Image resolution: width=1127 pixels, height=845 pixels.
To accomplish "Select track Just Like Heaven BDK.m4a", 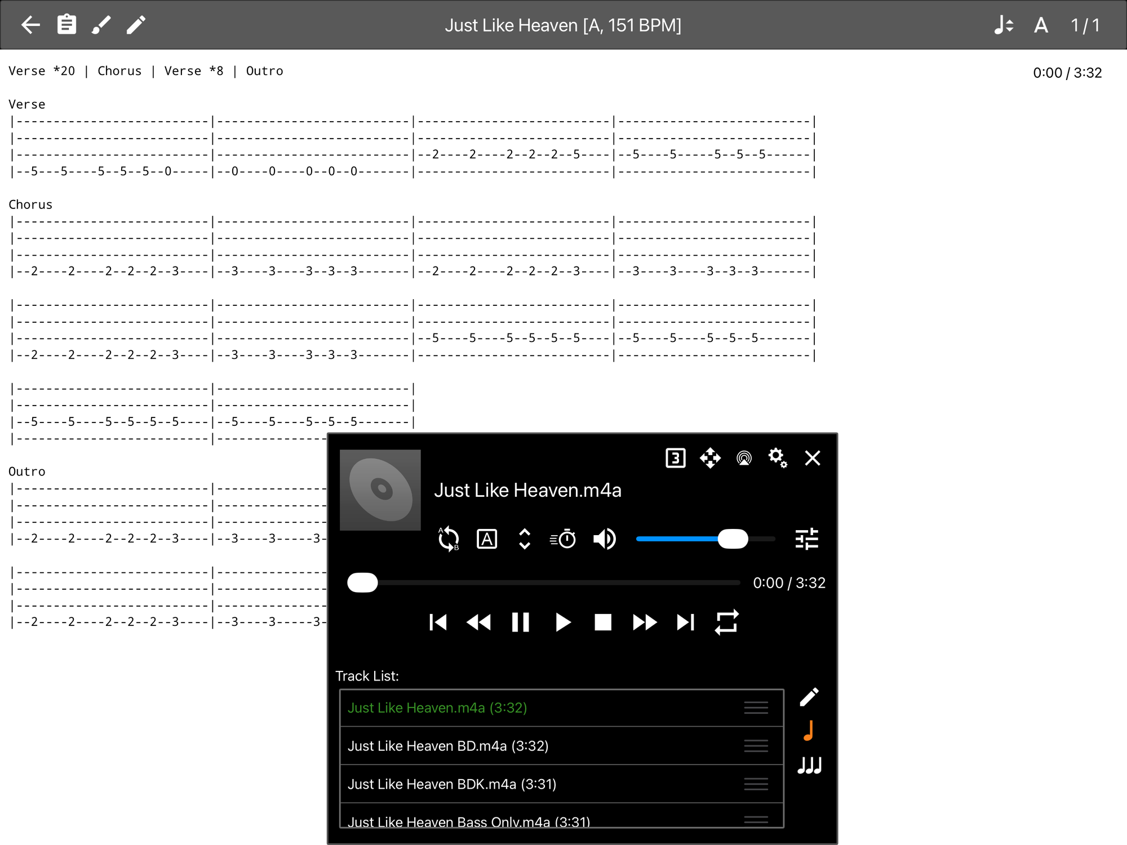I will click(x=562, y=784).
